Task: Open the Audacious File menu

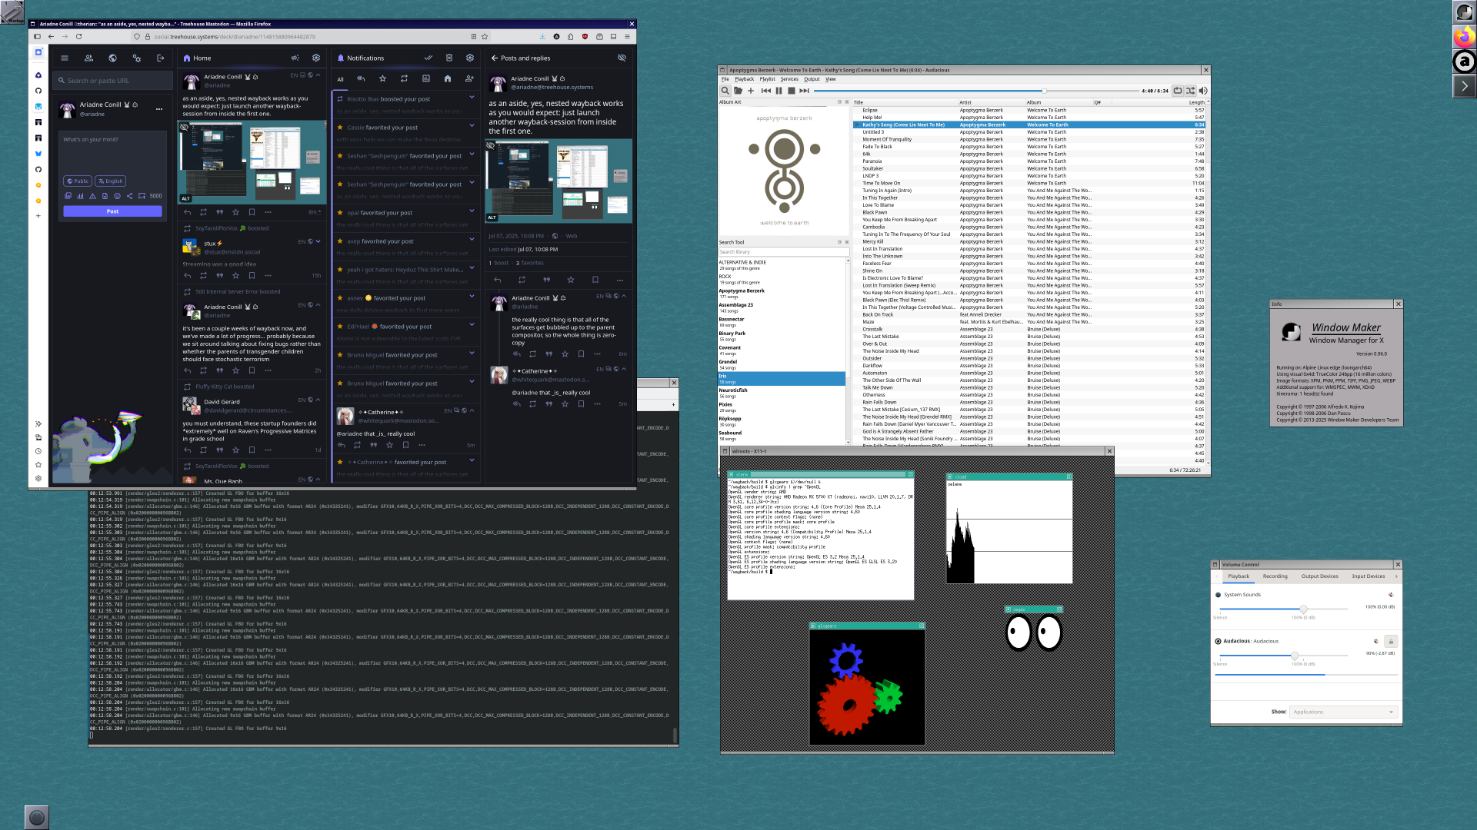Action: 725,79
